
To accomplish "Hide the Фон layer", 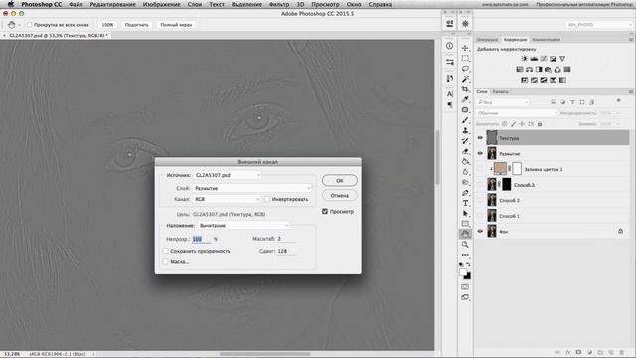I will [480, 231].
